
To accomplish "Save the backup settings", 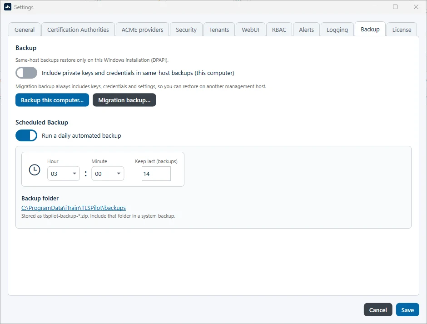I will click(407, 310).
